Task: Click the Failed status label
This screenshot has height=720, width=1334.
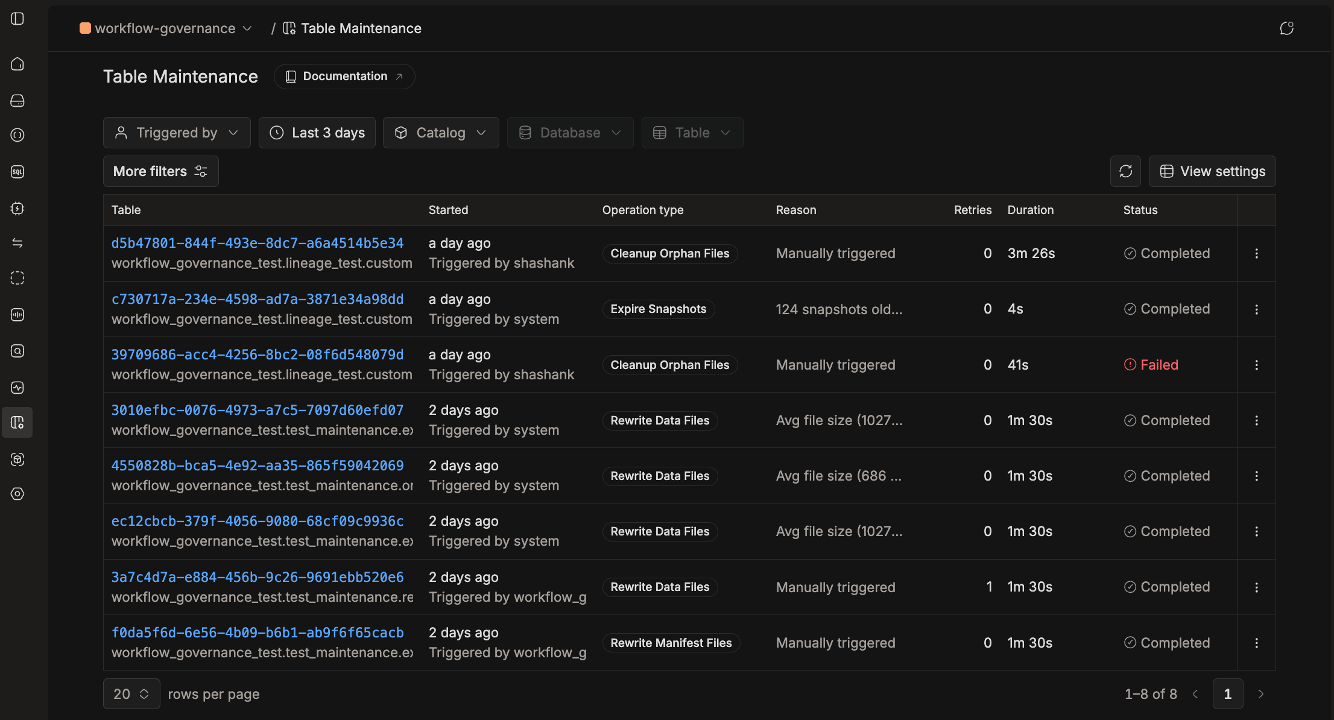Action: point(1151,365)
